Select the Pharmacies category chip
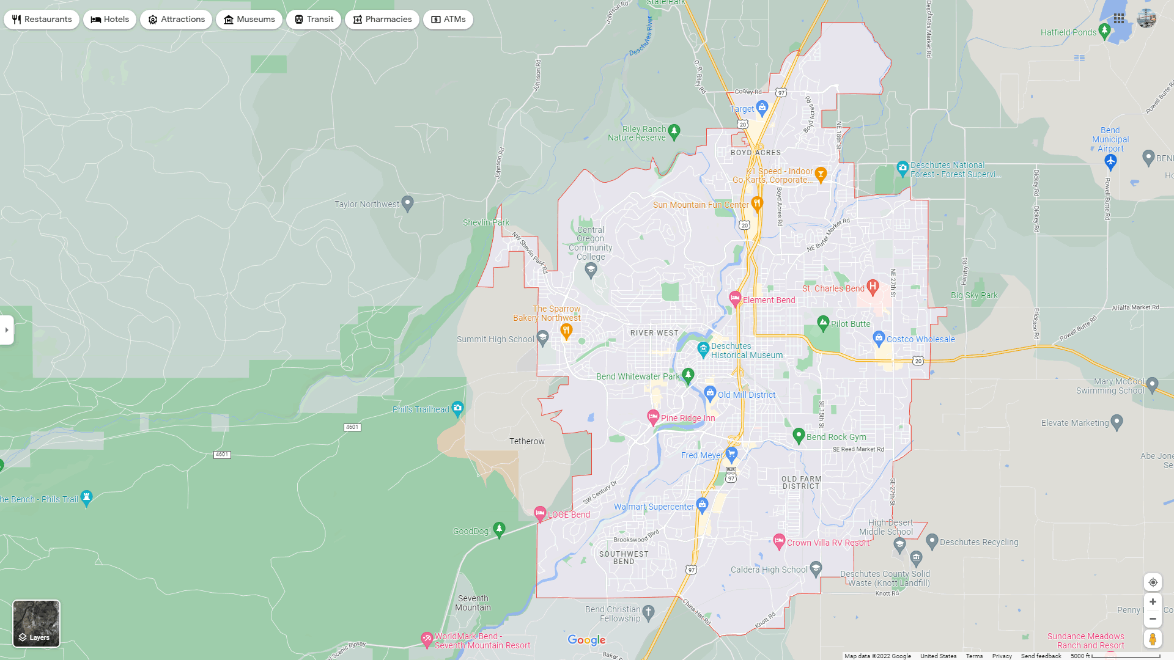Image resolution: width=1174 pixels, height=660 pixels. pos(382,20)
